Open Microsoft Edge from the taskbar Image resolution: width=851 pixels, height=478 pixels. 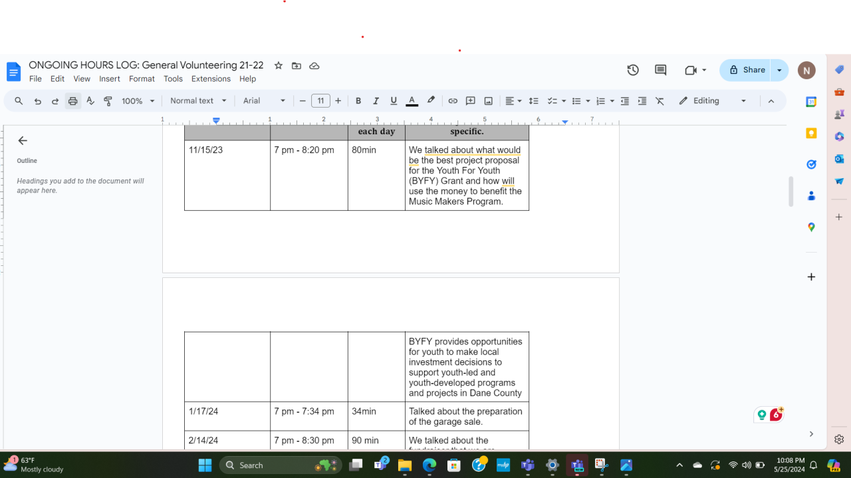429,465
